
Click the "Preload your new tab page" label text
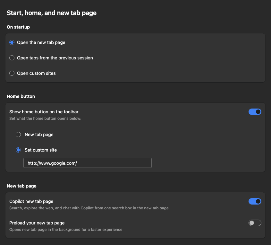[37, 223]
